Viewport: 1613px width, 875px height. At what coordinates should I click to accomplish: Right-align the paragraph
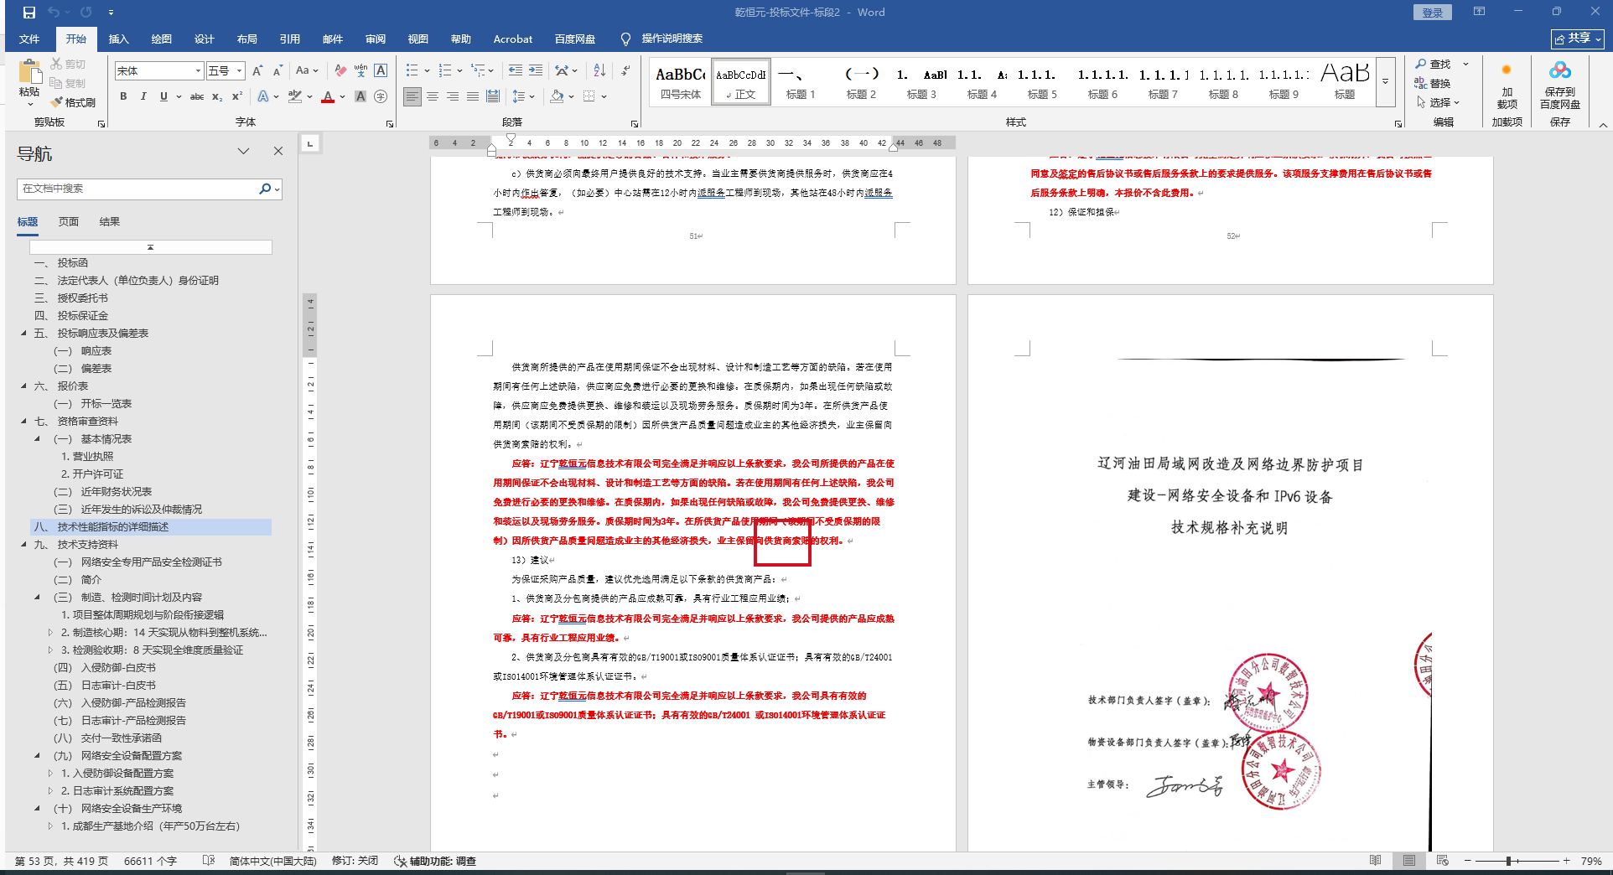[x=453, y=96]
